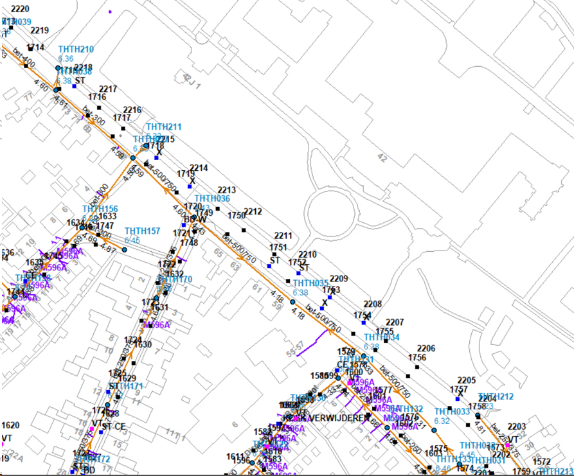
Task: Select the teal node under THTH210 label
Action: [58, 67]
